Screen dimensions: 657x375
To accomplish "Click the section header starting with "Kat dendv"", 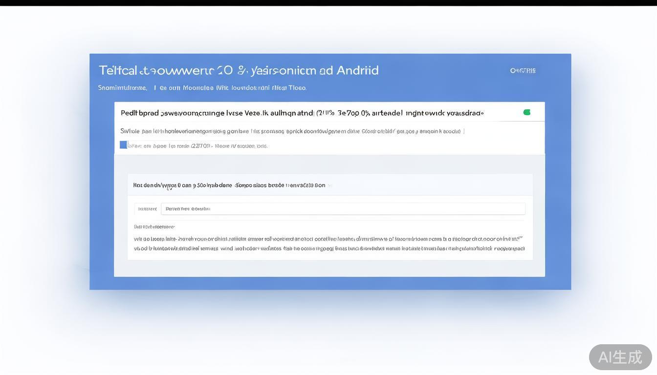I will [x=229, y=186].
